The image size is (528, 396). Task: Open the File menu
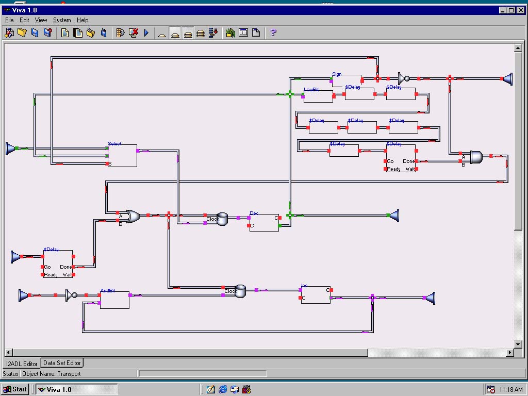click(x=9, y=20)
